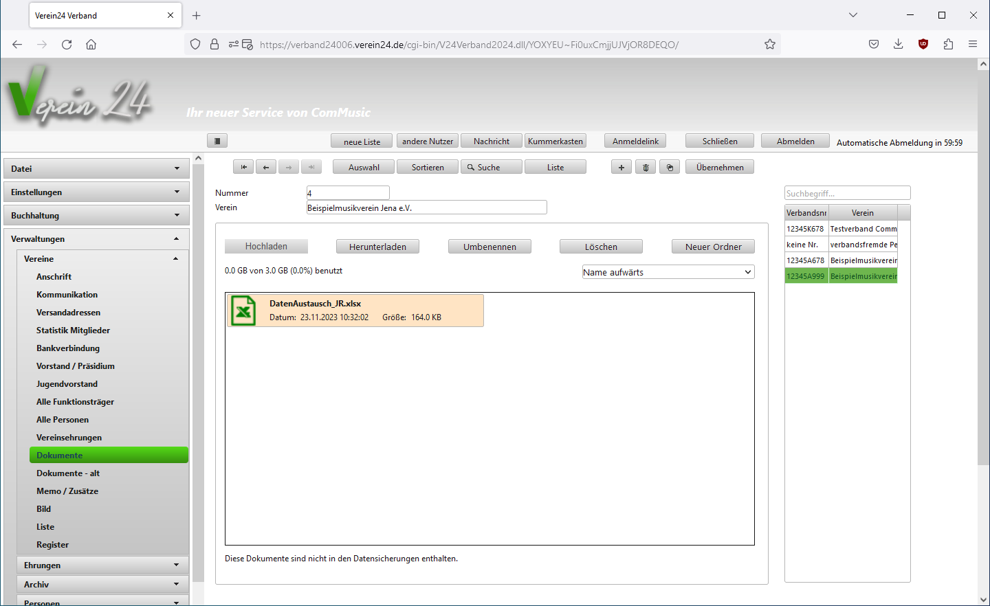
Task: Delete record using trash icon
Action: tap(646, 167)
